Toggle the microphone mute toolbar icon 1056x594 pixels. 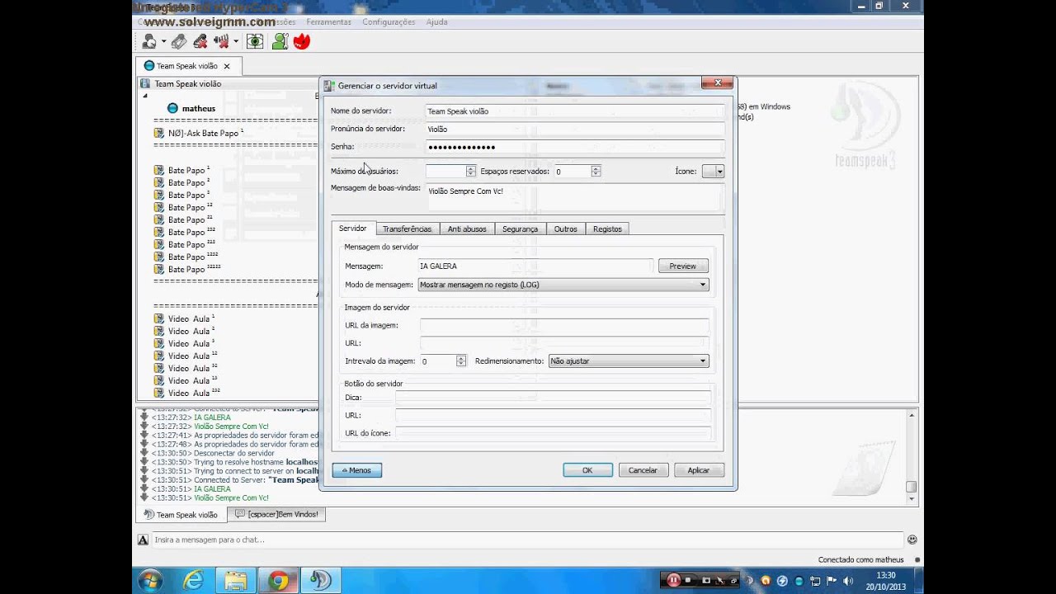(221, 41)
